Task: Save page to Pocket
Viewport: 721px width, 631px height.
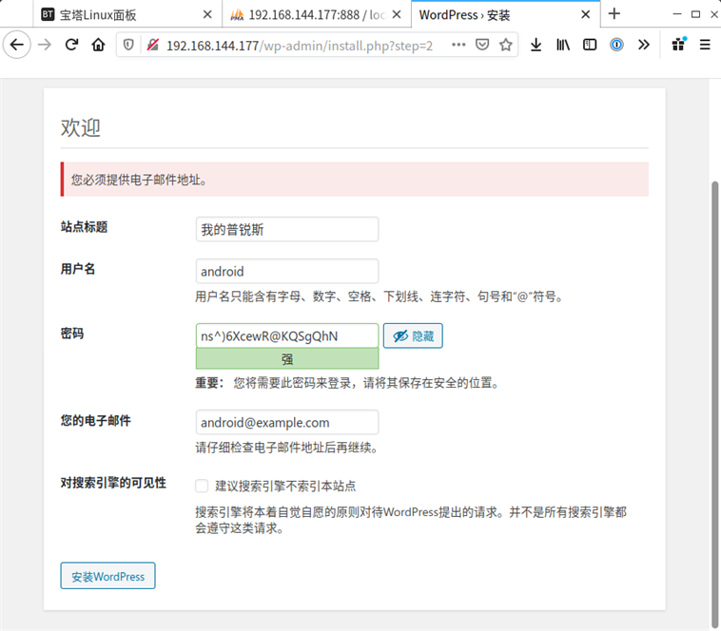Action: tap(482, 45)
